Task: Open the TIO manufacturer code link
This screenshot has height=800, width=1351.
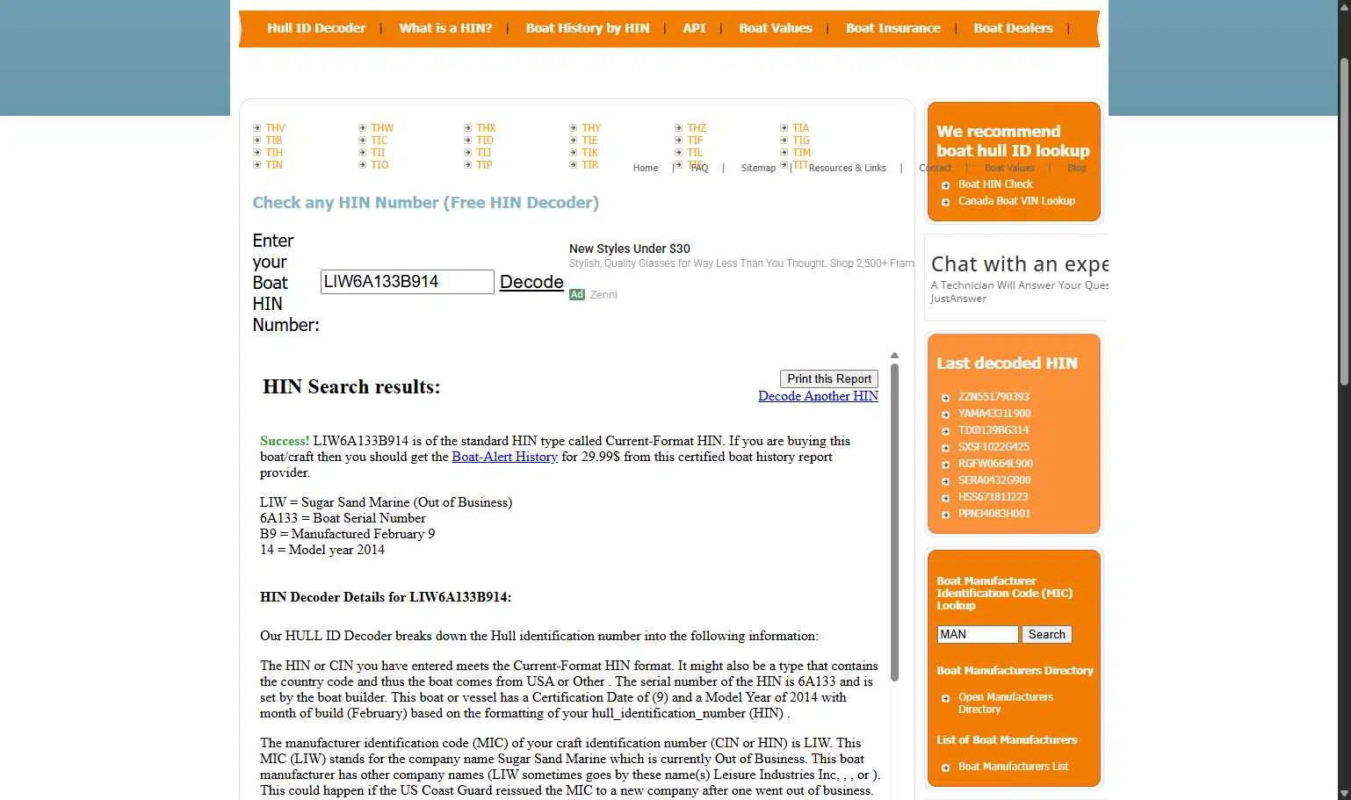Action: [379, 165]
